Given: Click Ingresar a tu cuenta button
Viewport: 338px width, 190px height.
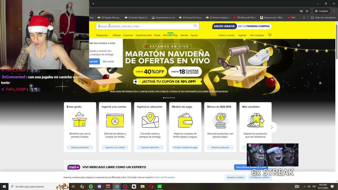Looking at the screenshot, I should tap(115, 148).
